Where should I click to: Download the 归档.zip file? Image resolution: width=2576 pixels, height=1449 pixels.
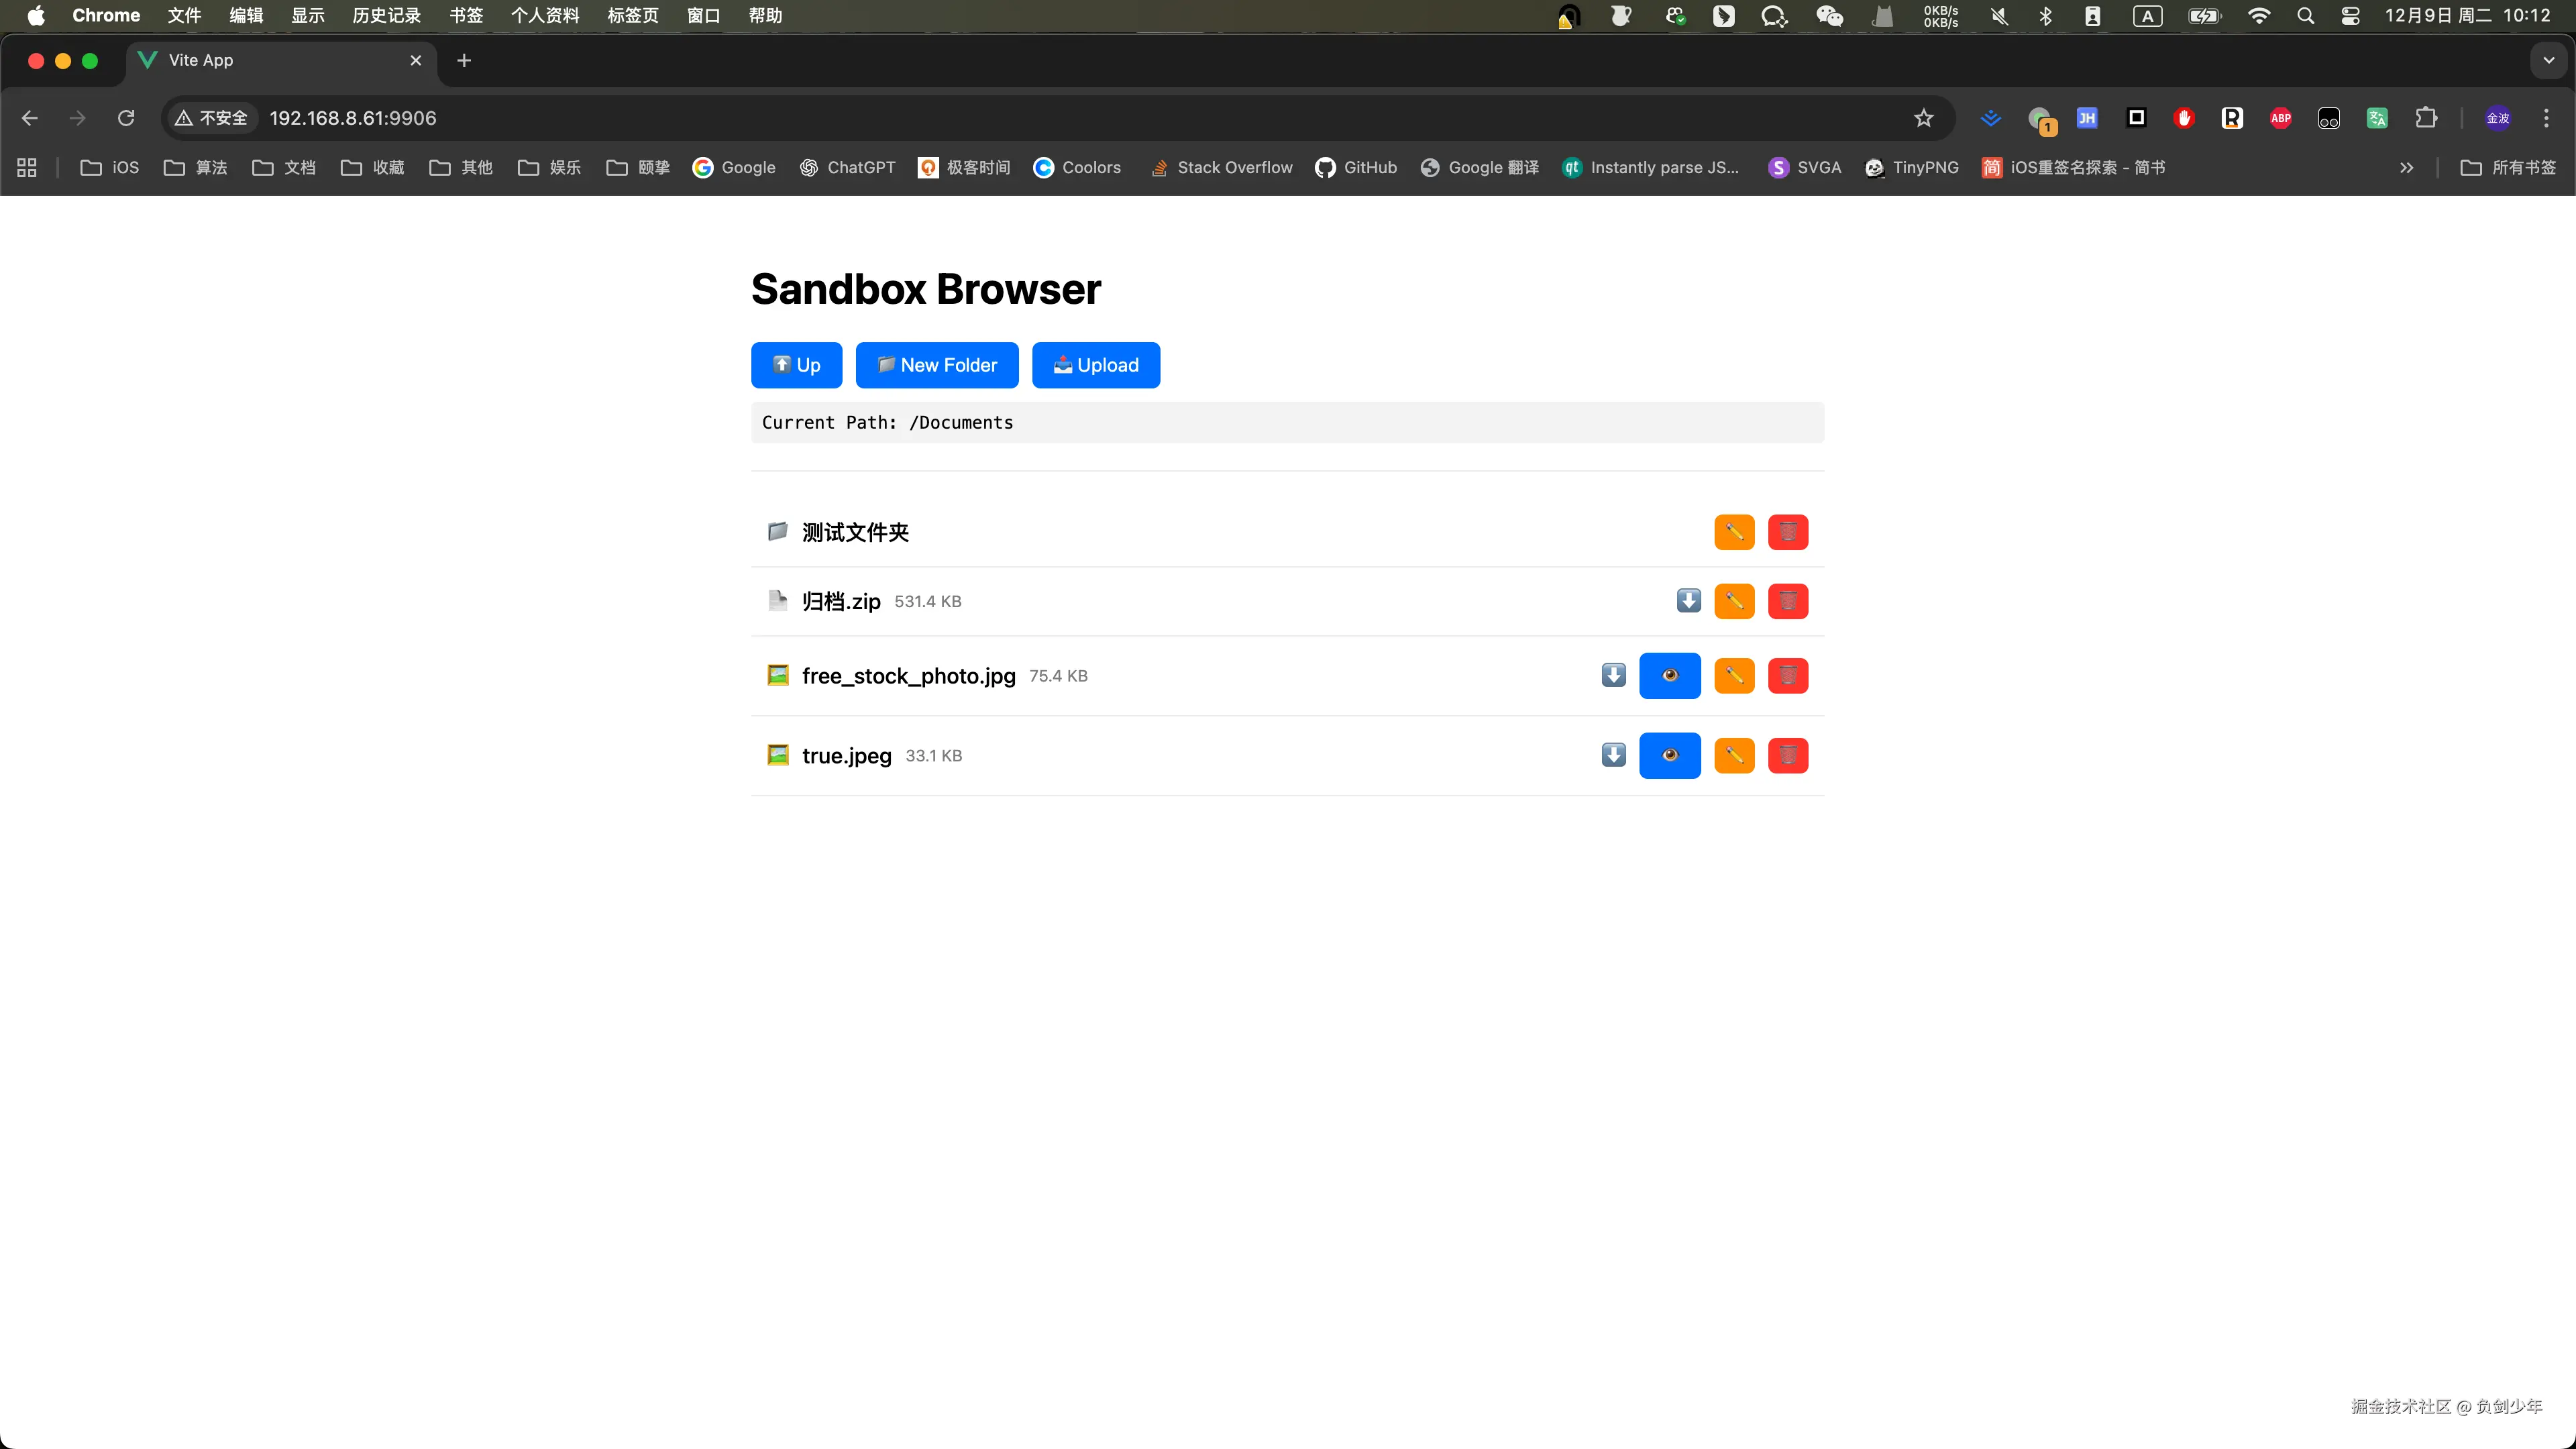tap(1688, 601)
